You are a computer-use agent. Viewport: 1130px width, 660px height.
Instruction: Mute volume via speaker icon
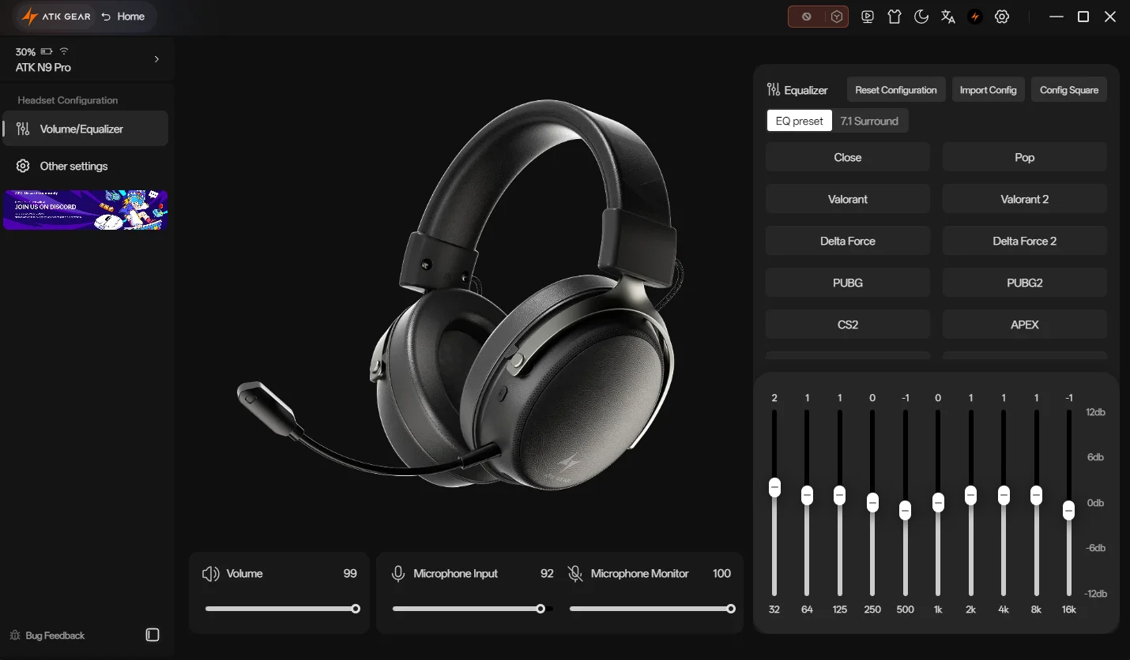[211, 574]
